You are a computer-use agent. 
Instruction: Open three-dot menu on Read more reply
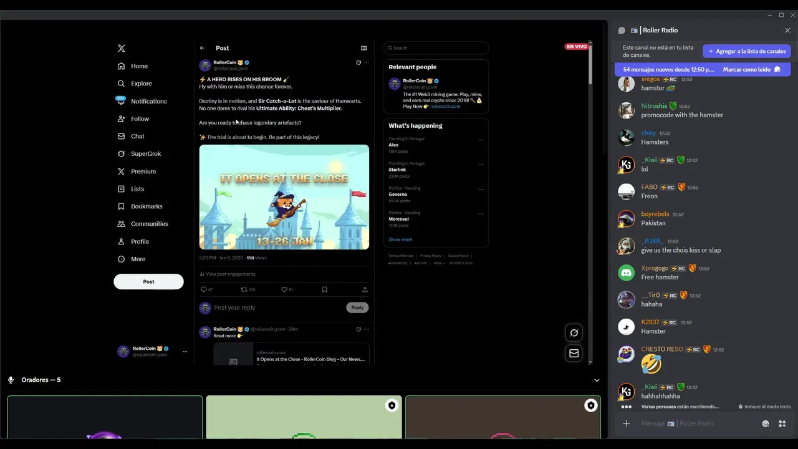(367, 329)
